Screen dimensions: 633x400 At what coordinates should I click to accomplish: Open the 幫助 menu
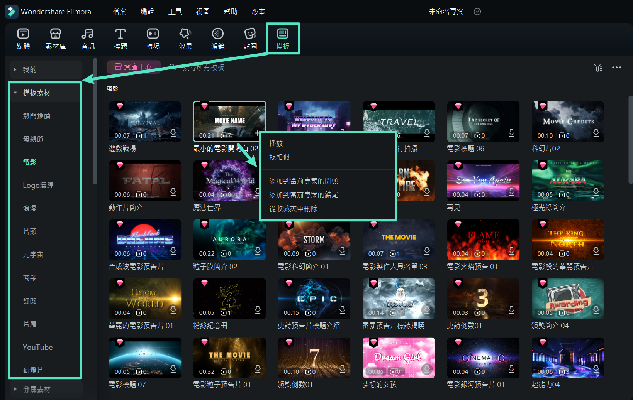(x=231, y=12)
